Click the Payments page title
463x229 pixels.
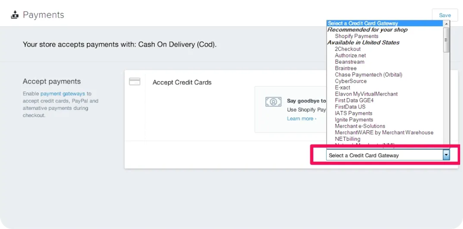pos(43,15)
